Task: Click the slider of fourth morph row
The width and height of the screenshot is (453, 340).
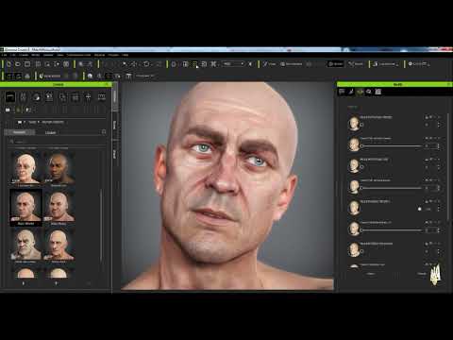Action: [x=392, y=188]
